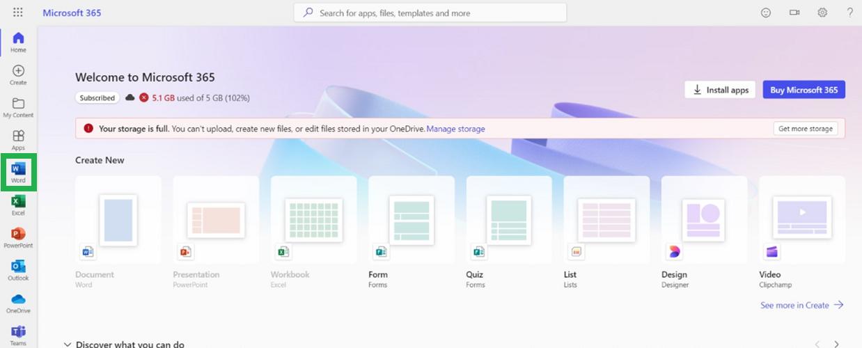Screen dimensions: 862x348
Task: Open the Help question mark
Action: click(849, 13)
